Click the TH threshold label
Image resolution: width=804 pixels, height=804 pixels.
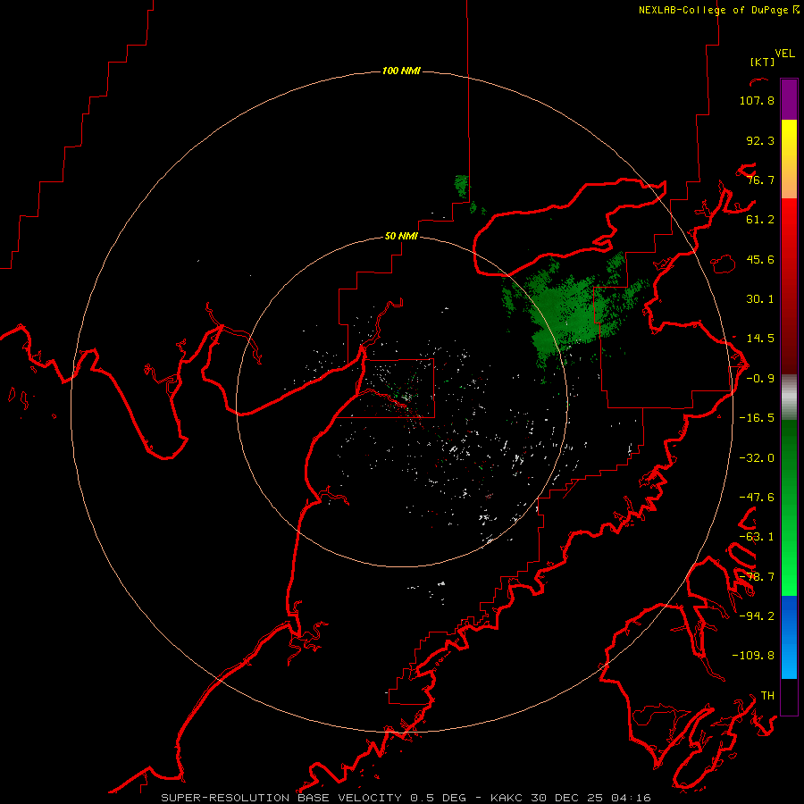767,696
